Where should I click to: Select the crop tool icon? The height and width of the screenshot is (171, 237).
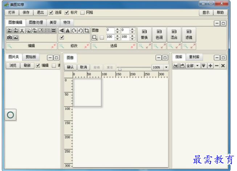[87, 31]
